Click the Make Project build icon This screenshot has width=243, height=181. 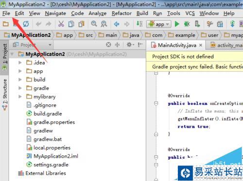pos(139,24)
